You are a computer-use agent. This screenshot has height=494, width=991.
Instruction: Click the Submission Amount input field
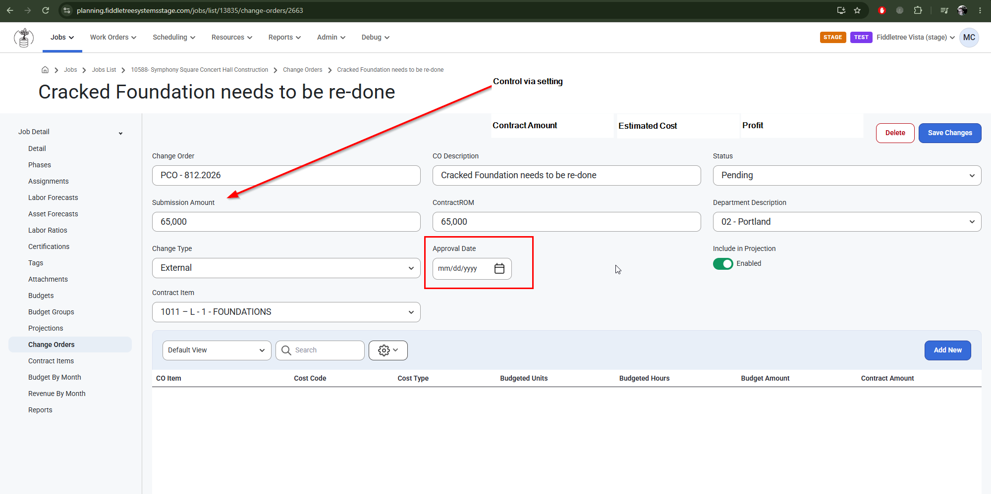(x=286, y=222)
